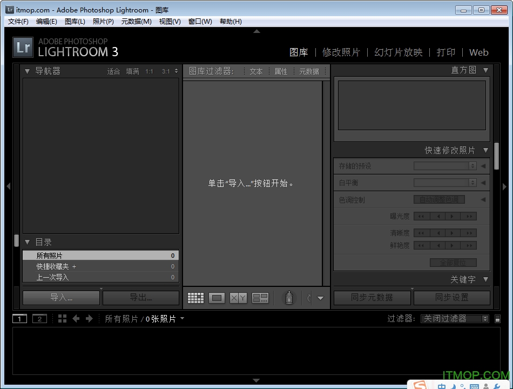Collapse left panel with side arrow
Image resolution: width=513 pixels, height=389 pixels.
9,186
